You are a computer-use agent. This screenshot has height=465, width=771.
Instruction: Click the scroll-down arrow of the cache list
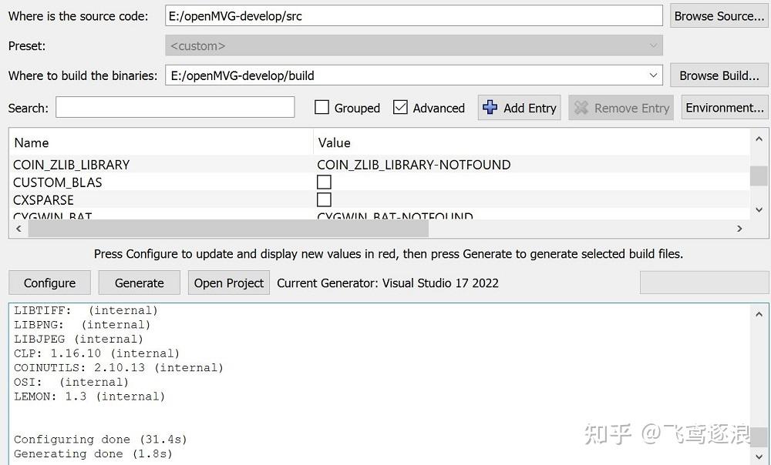click(759, 209)
